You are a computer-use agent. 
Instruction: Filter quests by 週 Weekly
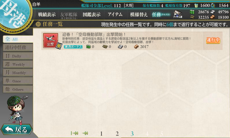(x=18, y=64)
